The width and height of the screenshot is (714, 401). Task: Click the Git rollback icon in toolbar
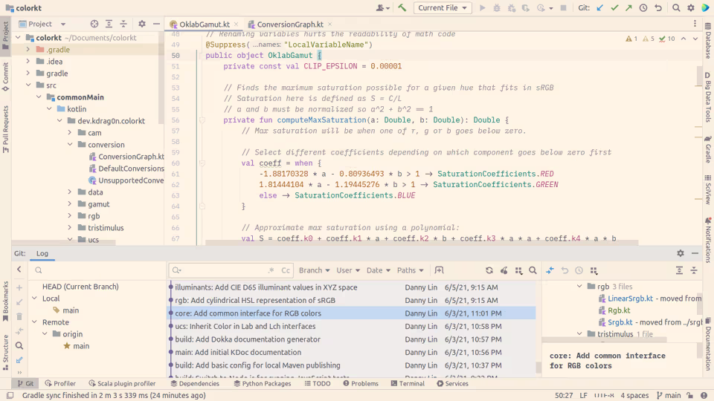pyautogui.click(x=658, y=7)
